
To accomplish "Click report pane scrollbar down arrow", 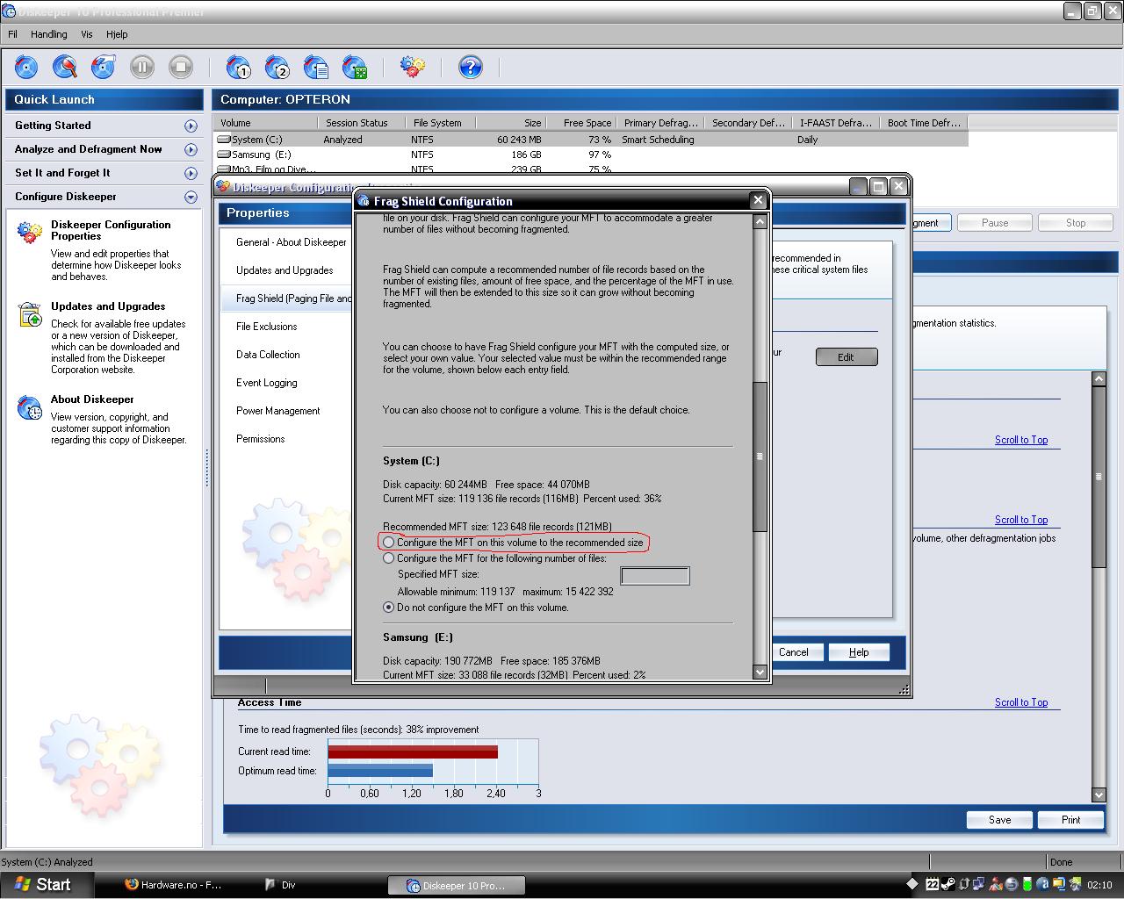I will click(1099, 795).
